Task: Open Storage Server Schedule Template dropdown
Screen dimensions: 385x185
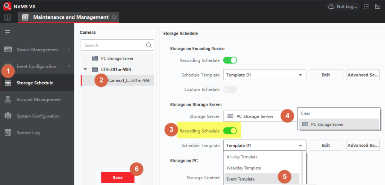Action: 265,145
